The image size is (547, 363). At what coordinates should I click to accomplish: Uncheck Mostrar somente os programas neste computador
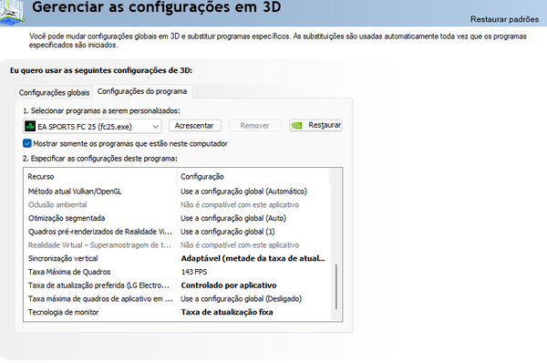(x=26, y=143)
